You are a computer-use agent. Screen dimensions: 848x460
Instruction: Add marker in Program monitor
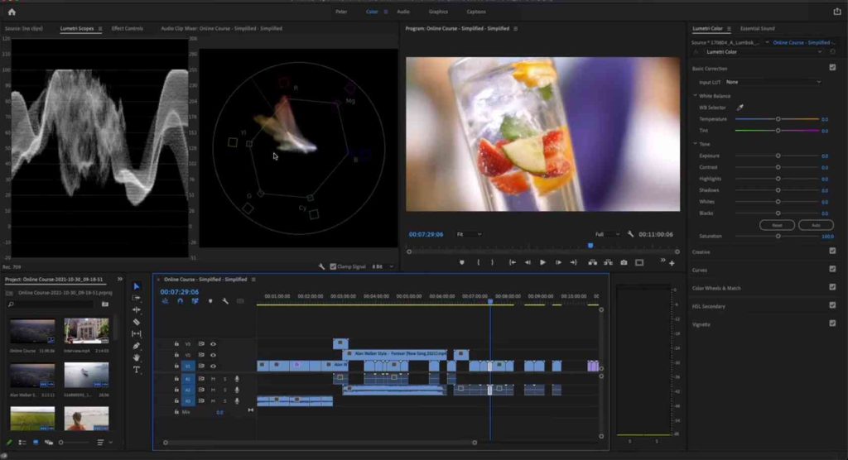click(461, 262)
